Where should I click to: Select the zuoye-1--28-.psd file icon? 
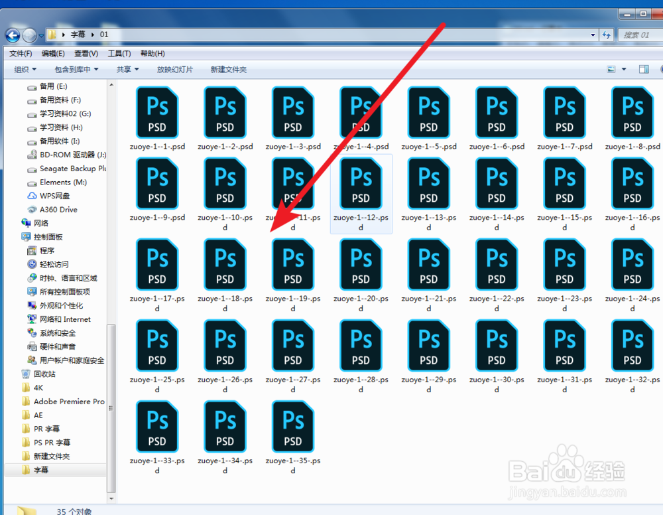pos(361,346)
